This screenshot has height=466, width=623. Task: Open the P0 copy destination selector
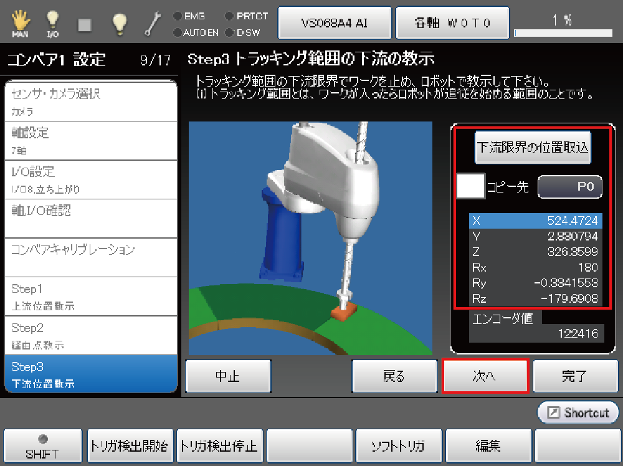569,186
